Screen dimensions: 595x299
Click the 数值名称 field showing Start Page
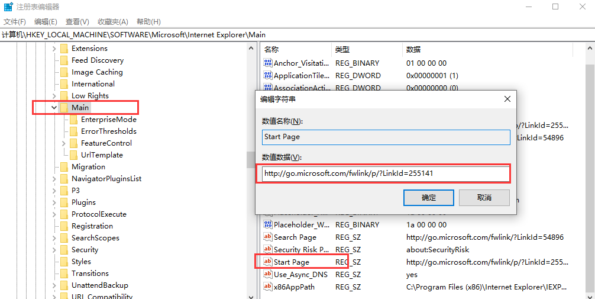click(386, 137)
